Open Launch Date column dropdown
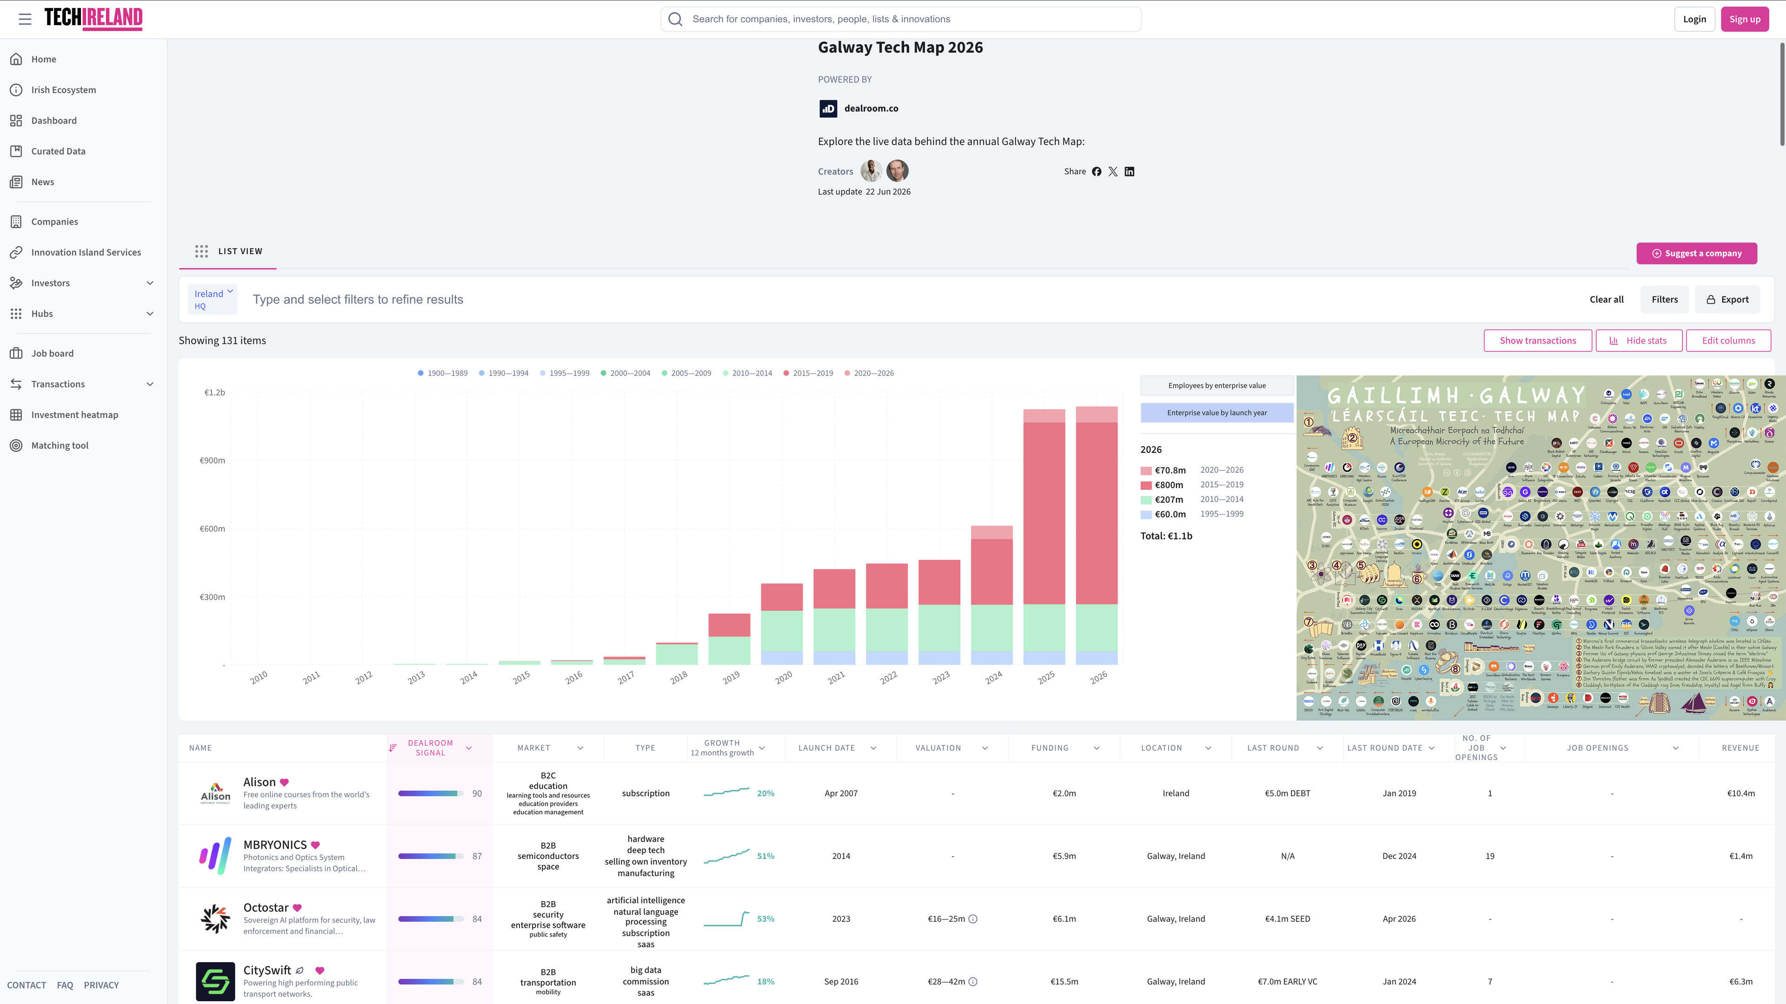The height and width of the screenshot is (1004, 1786). point(873,748)
